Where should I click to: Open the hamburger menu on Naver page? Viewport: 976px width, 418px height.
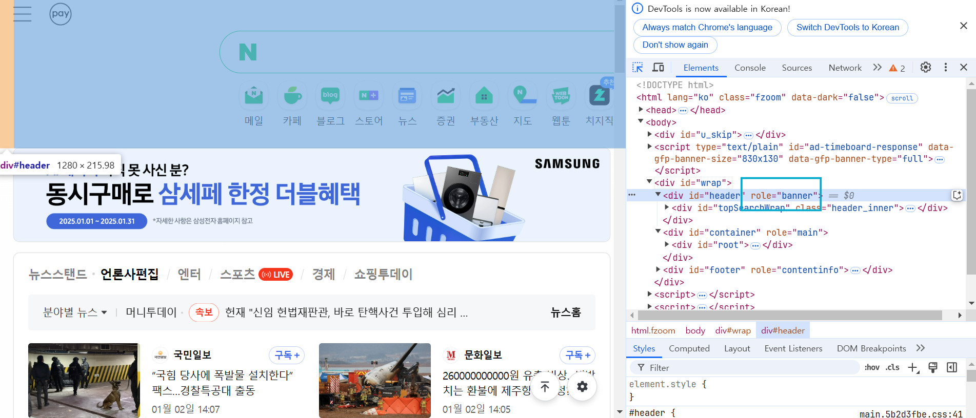point(23,14)
